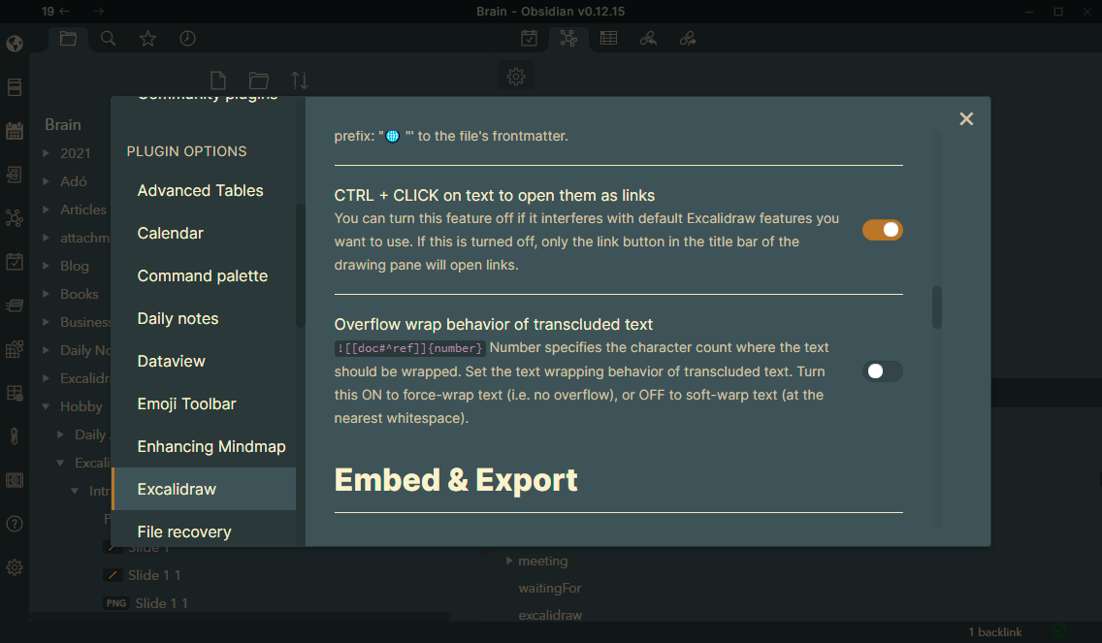1102x643 pixels.
Task: Expand the meeting tag
Action: coord(509,561)
